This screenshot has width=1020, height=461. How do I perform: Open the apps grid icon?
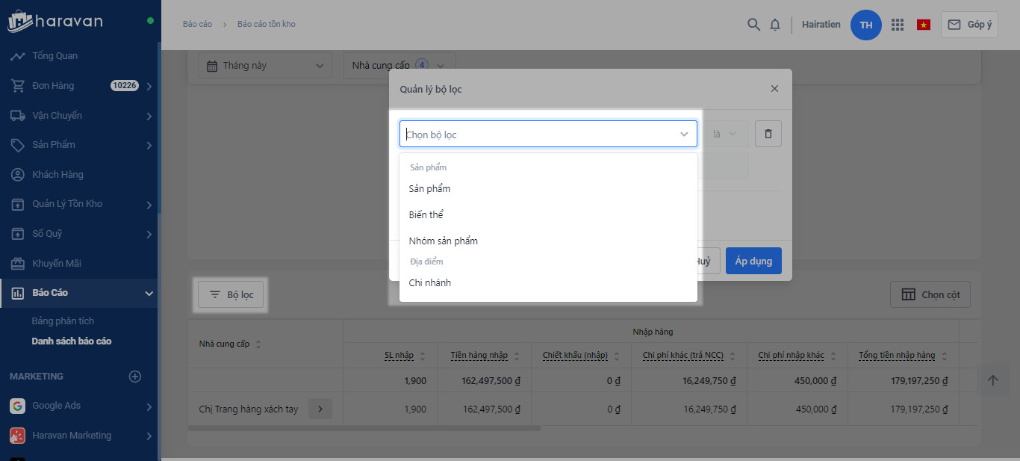898,25
